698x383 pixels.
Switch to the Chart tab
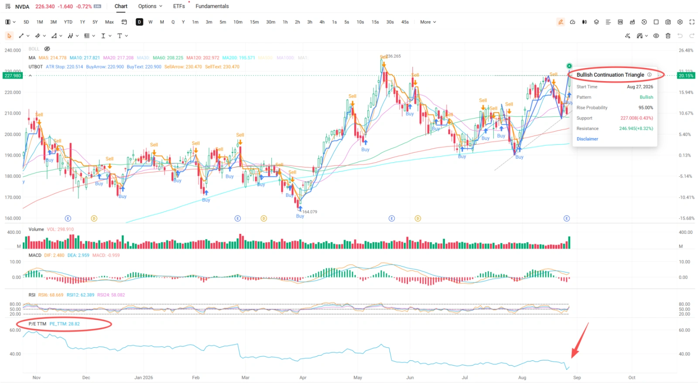click(x=121, y=6)
